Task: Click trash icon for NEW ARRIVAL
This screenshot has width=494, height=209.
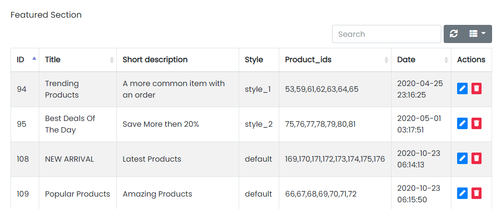Action: [x=476, y=158]
